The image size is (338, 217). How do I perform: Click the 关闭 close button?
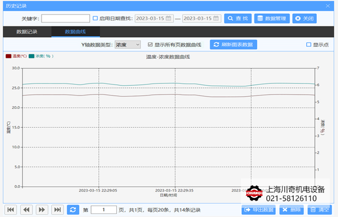pyautogui.click(x=304, y=18)
